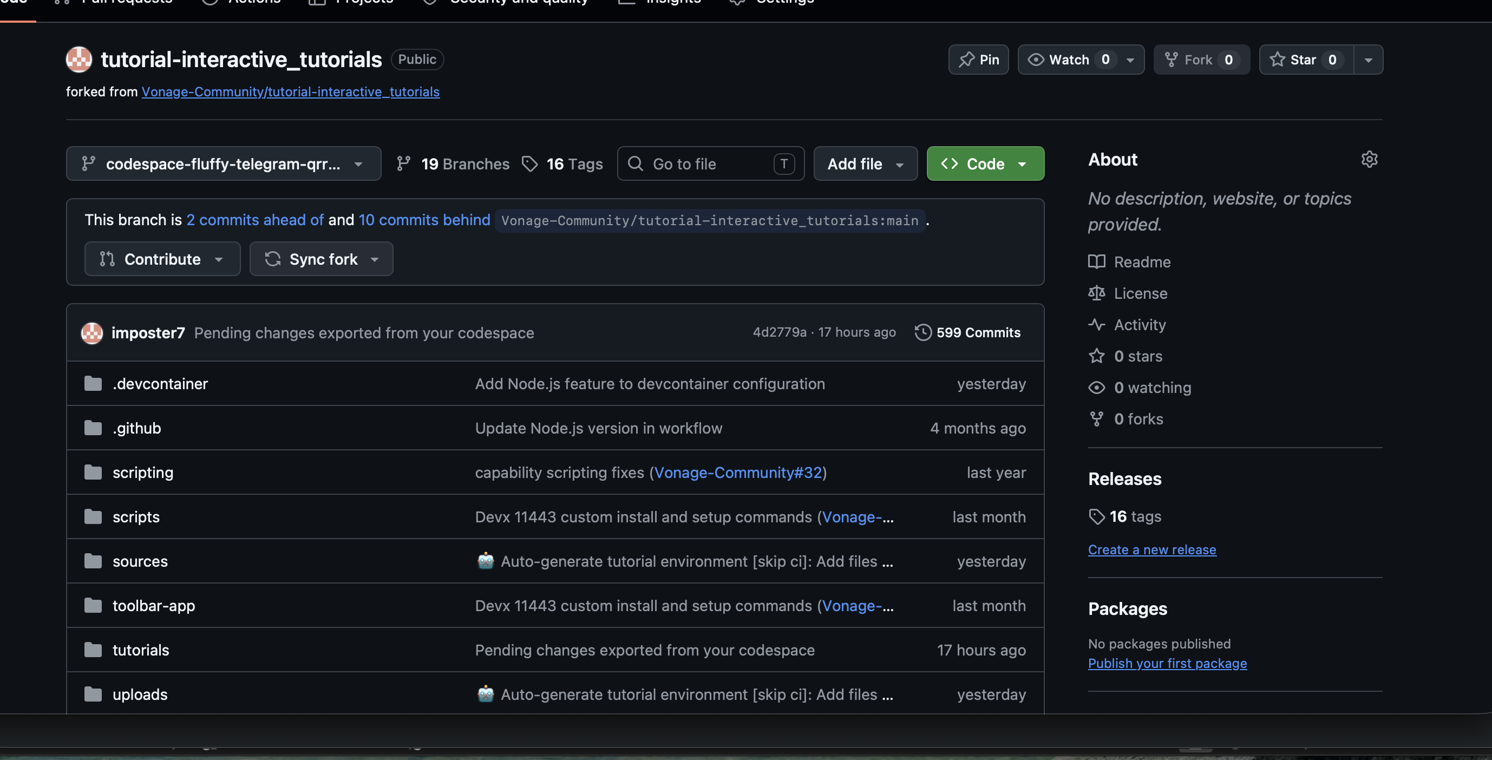
Task: Expand the Contribute dropdown
Action: click(162, 259)
